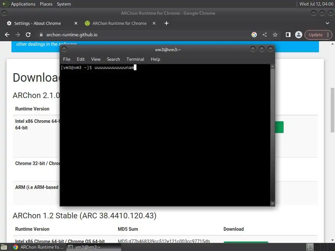335x251 pixels.
Task: Switch to vm3@vm3 terminal taskbar entry
Action: [94, 247]
